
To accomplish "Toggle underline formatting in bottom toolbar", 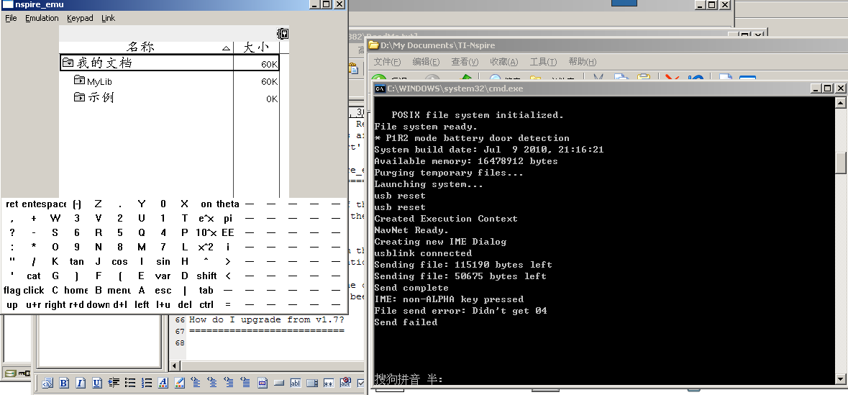I will (x=97, y=383).
